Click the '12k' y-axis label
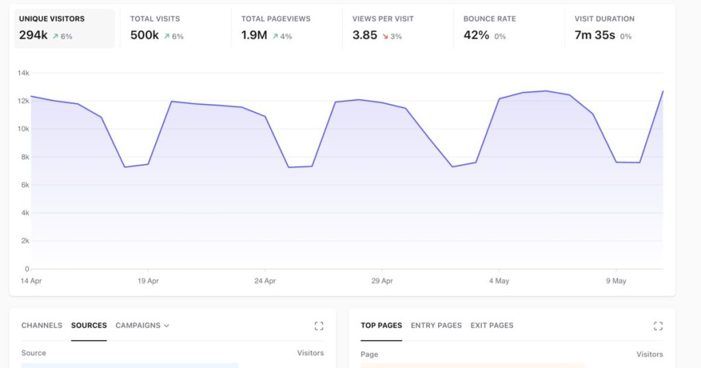Screen dimensions: 701x368 pyautogui.click(x=23, y=101)
